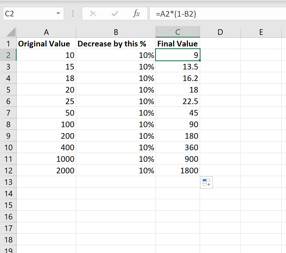Click the Final Value header cell
This screenshot has height=253, width=286.
(x=178, y=43)
